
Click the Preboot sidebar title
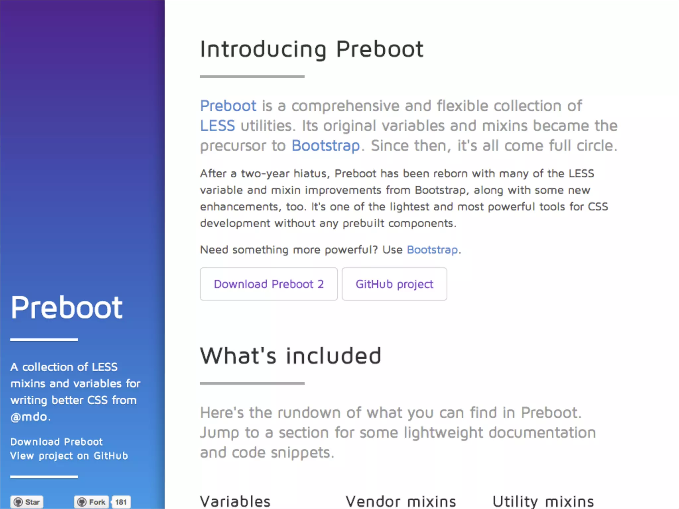(x=67, y=308)
